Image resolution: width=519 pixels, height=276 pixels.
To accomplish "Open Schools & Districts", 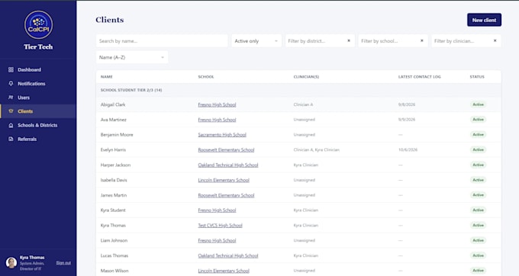I will point(38,125).
